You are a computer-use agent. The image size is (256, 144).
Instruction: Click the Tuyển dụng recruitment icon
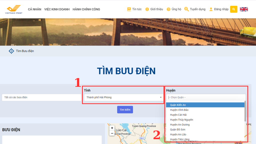click(186, 9)
